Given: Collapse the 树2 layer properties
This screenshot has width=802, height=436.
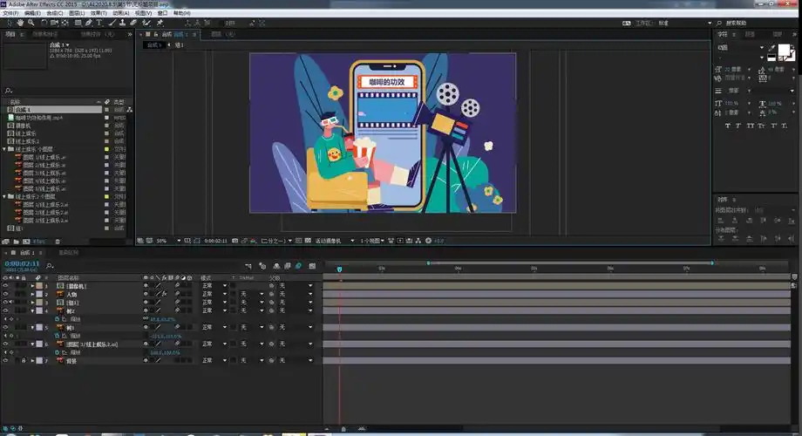Looking at the screenshot, I should point(33,310).
